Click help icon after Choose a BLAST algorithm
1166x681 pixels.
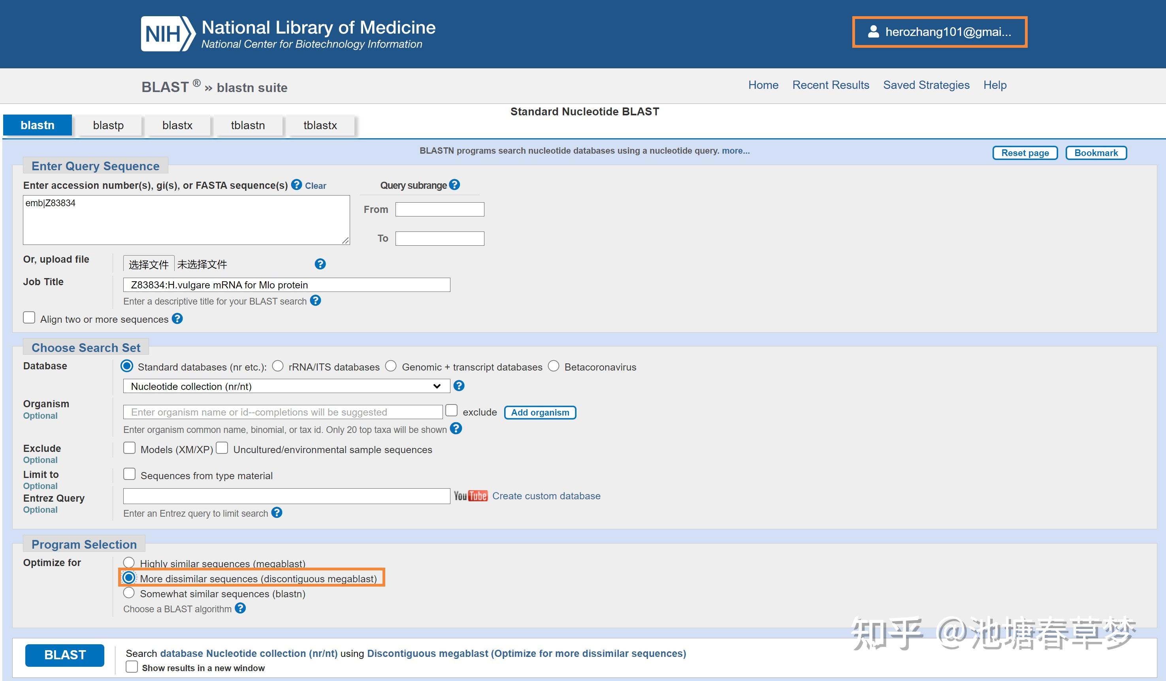240,608
